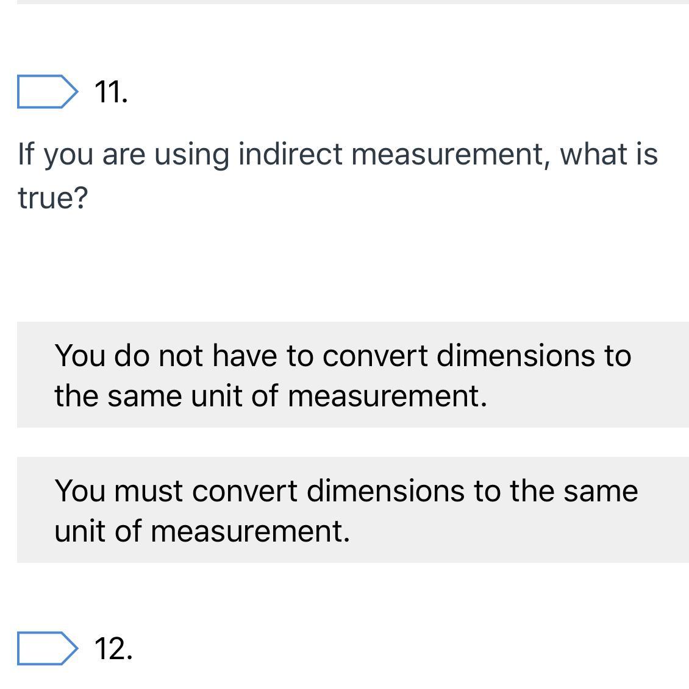Click 'If you are using indirect measurement' line

(337, 153)
